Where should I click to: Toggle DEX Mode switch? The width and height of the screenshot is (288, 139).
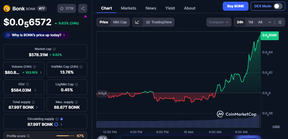278,6
